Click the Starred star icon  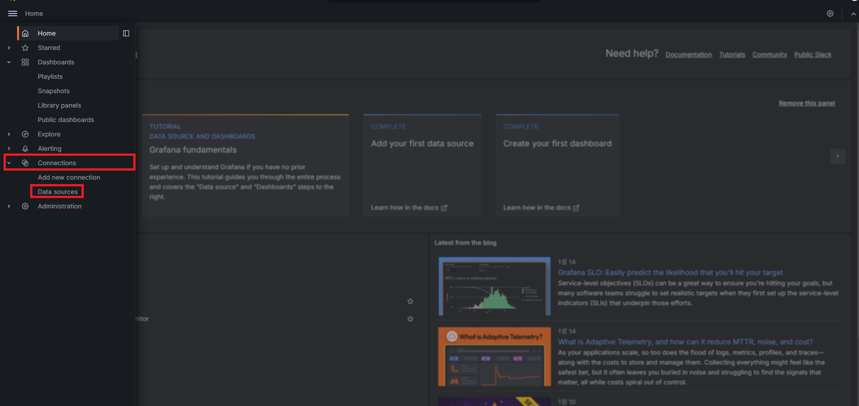(x=25, y=48)
